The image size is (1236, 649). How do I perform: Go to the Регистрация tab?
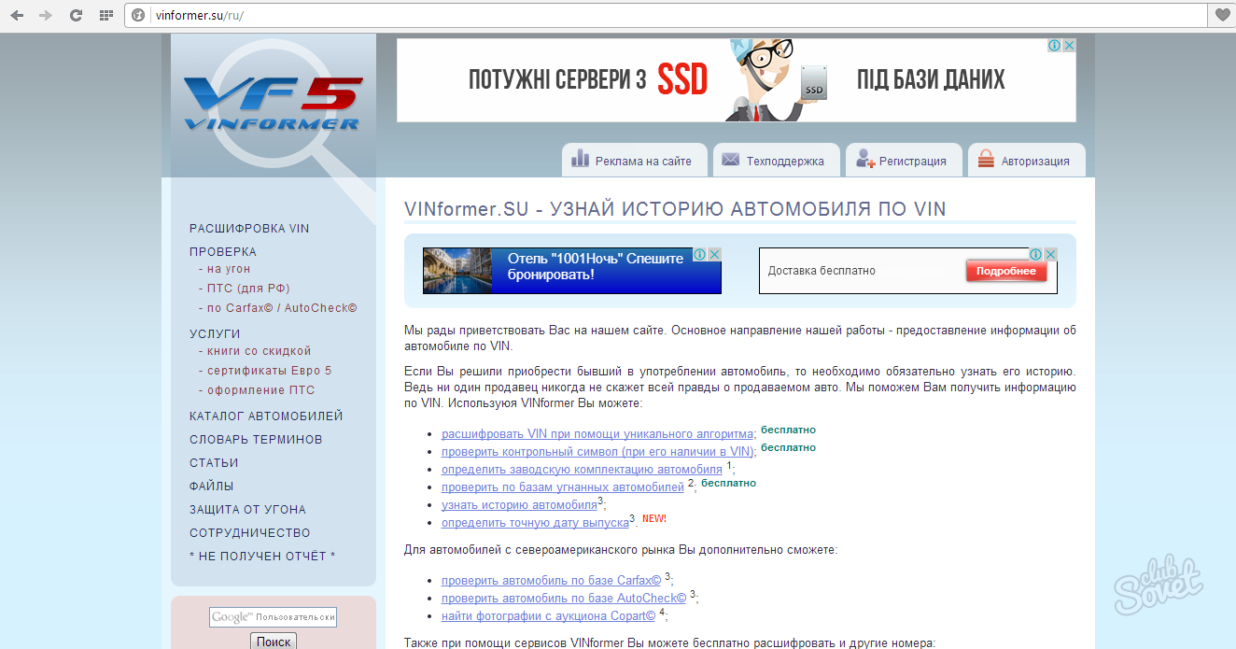902,161
